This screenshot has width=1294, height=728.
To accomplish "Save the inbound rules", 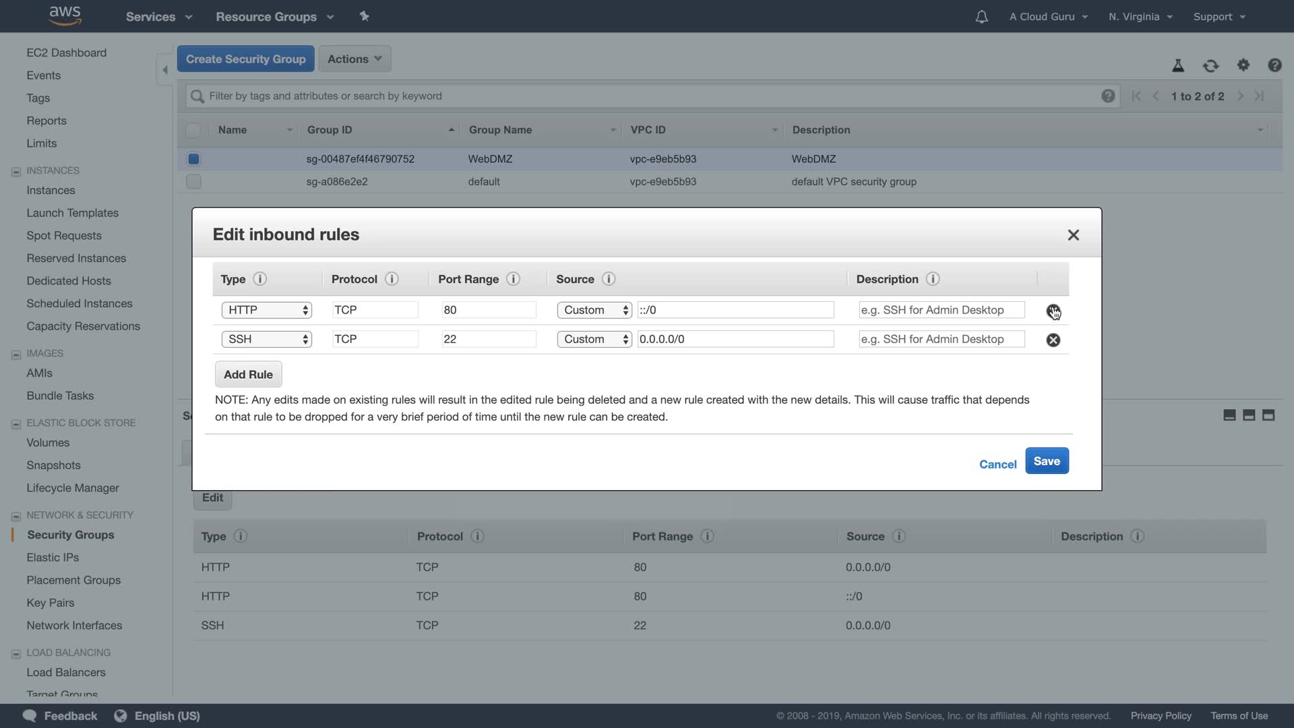I will (x=1046, y=461).
